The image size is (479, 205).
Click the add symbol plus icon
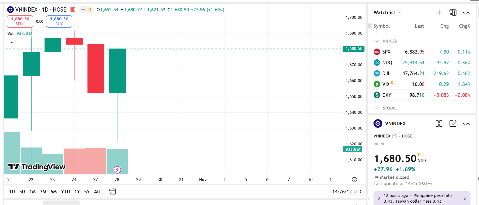pyautogui.click(x=439, y=12)
